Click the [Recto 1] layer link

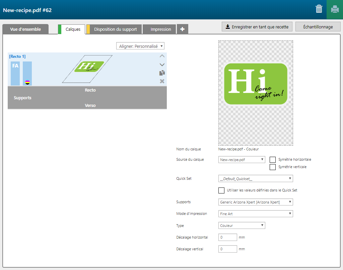point(17,56)
